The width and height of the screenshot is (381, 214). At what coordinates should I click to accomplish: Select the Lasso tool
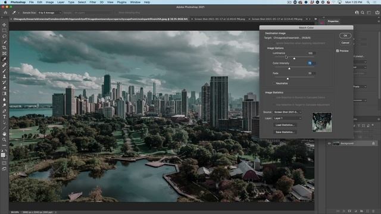(x=4, y=36)
